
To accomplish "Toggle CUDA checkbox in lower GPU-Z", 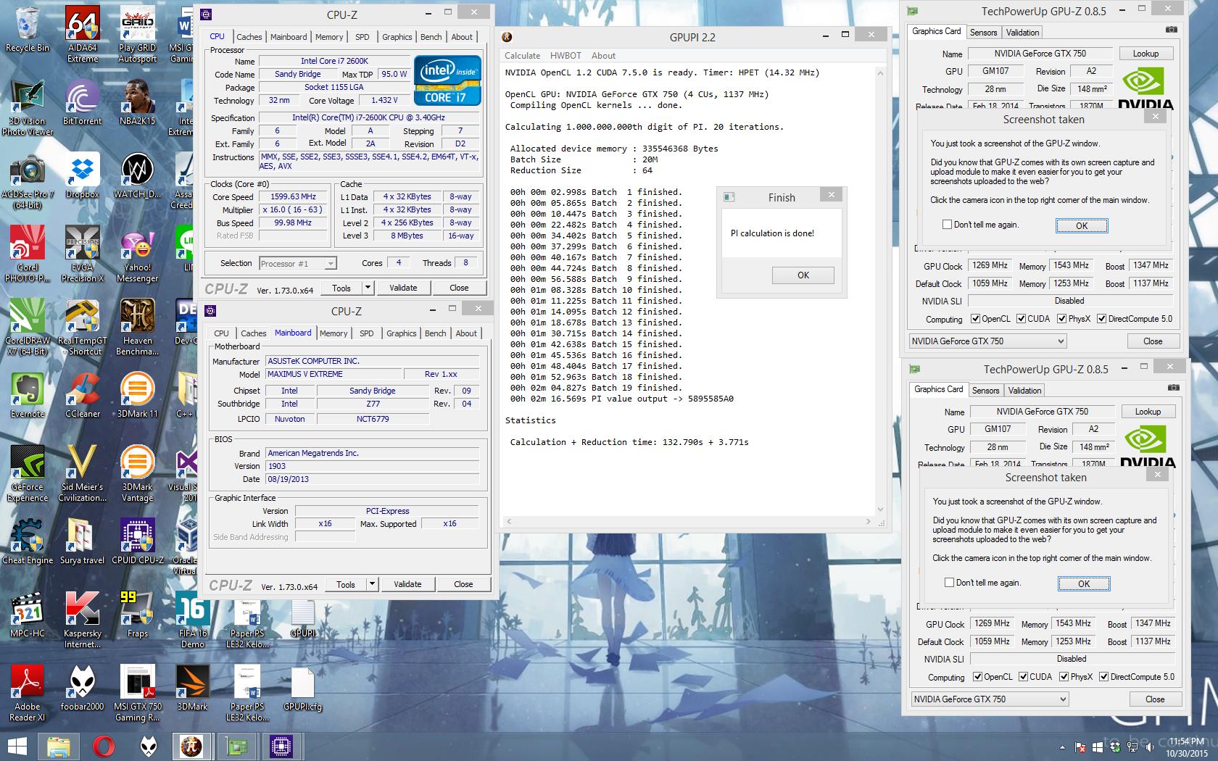I will tap(1024, 677).
